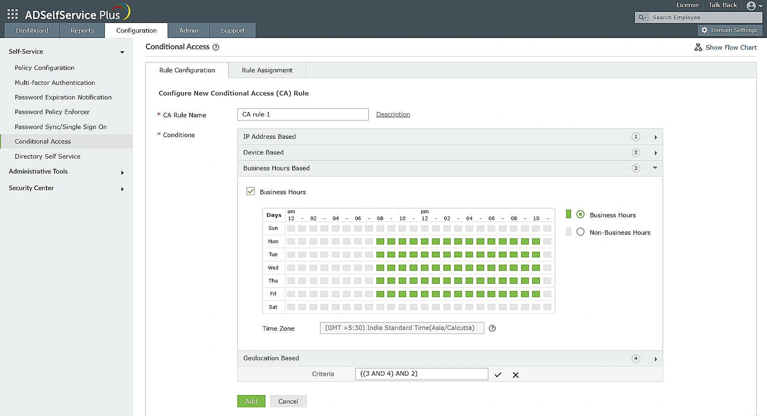Click the Search Employee magnifier icon
The image size is (767, 416).
[642, 18]
